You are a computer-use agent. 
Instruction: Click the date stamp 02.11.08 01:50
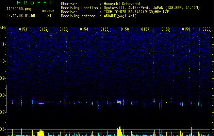tap(21, 16)
